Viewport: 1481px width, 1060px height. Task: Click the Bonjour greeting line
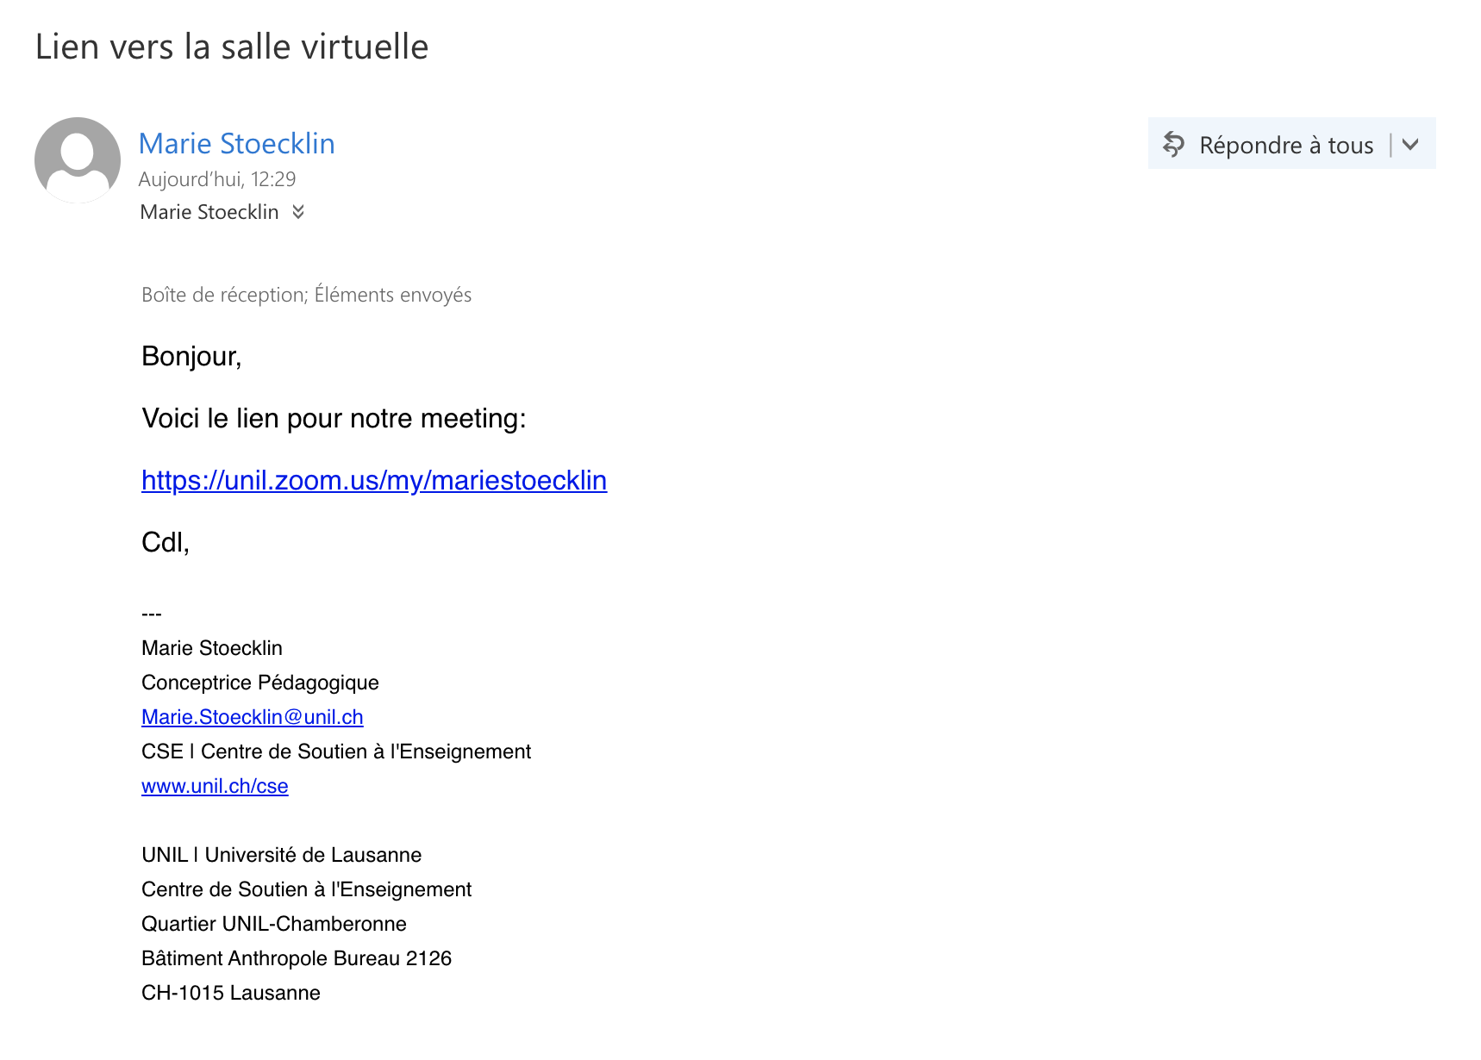coord(191,356)
